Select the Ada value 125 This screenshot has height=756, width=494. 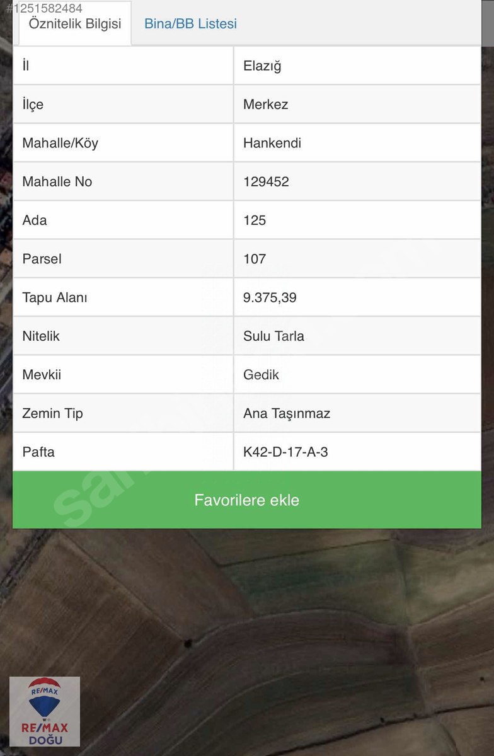(255, 220)
